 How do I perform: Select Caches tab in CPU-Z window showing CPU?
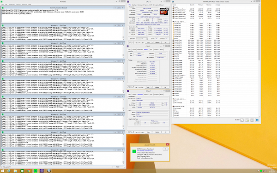[x=134, y=5]
